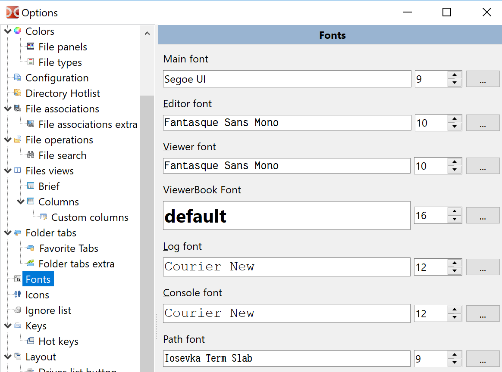The width and height of the screenshot is (502, 372).
Task: Increase the Console font size
Action: [455, 309]
